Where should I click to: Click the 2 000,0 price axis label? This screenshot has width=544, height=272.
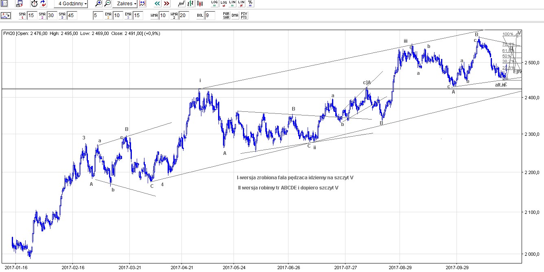coord(532,255)
